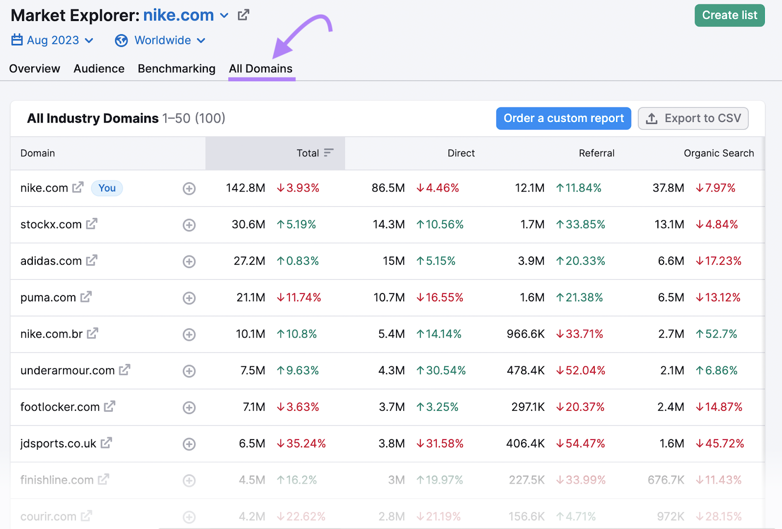Expand the Aug 2023 date dropdown
The width and height of the screenshot is (782, 529).
tap(88, 40)
